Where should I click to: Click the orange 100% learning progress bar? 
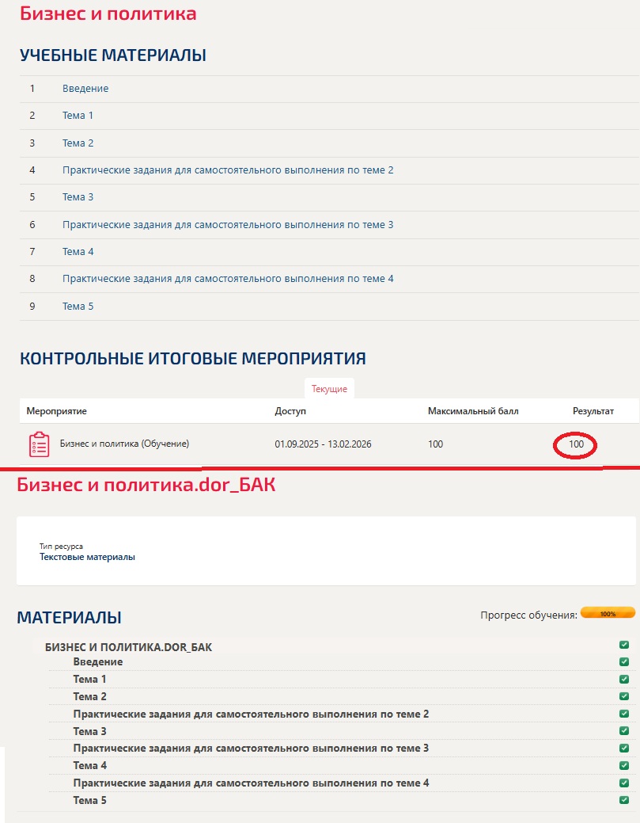[x=608, y=613]
